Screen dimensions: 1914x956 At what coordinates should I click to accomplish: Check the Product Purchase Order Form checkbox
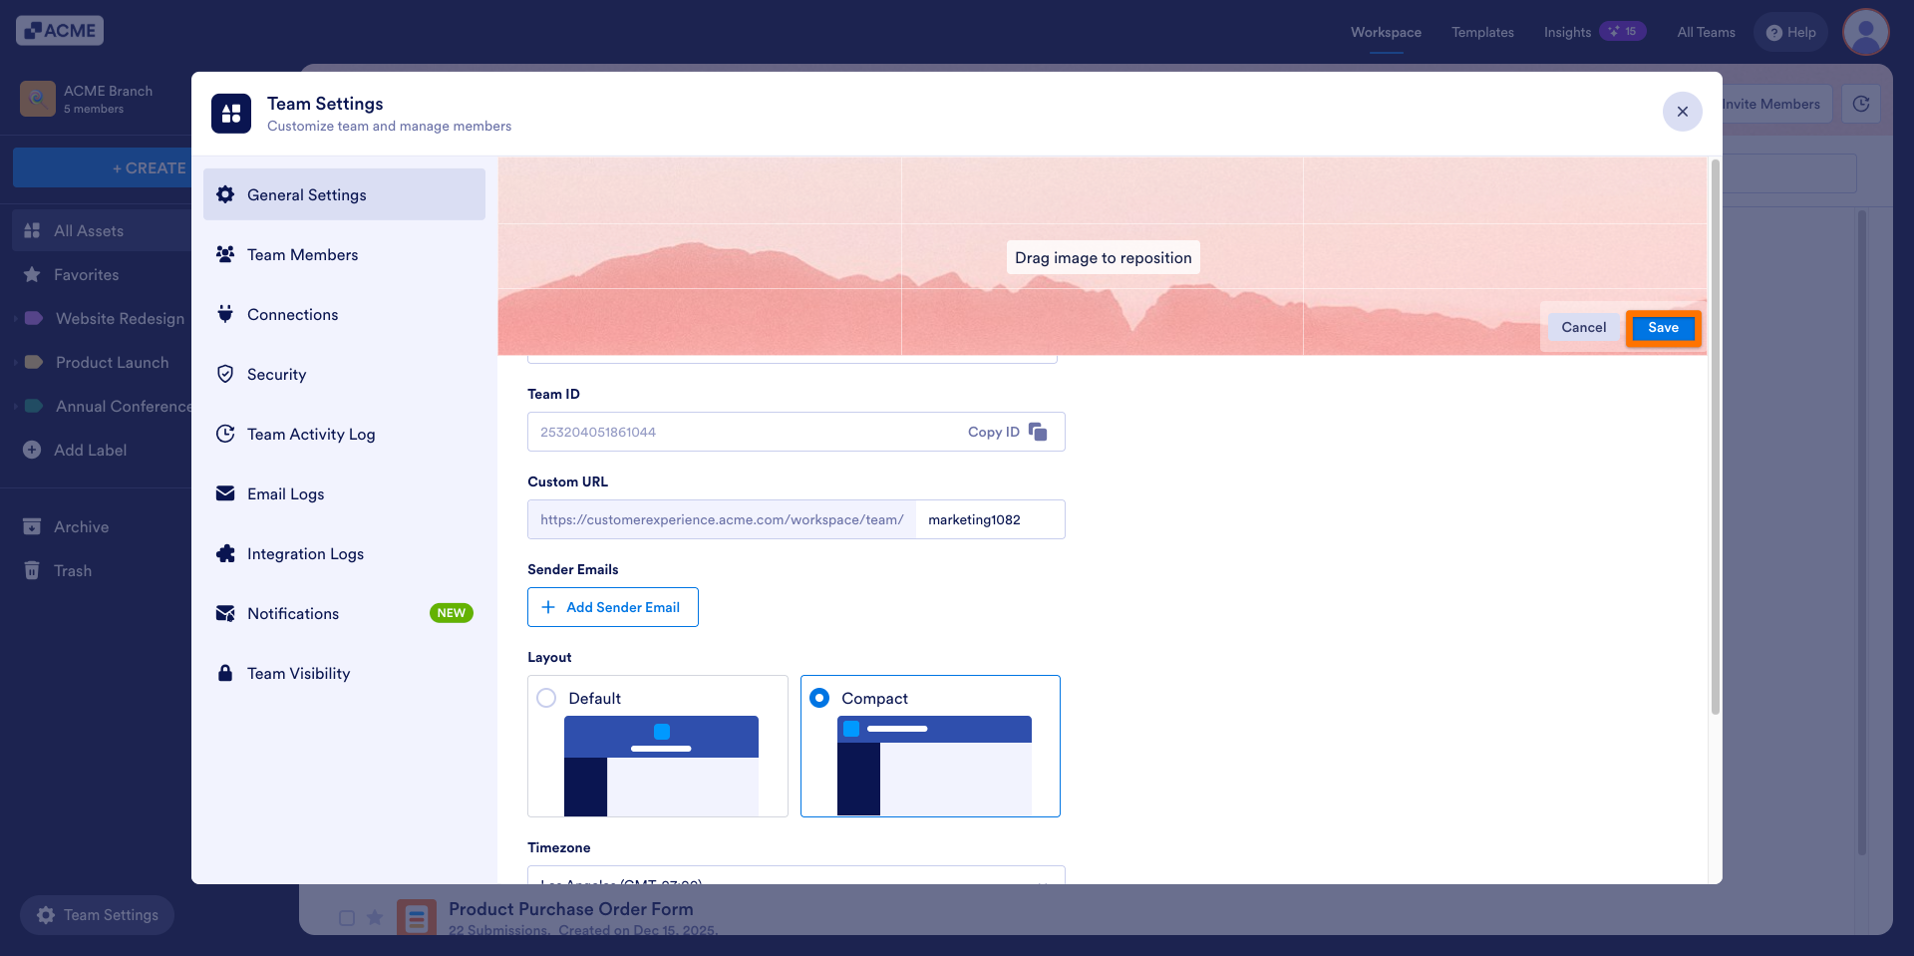point(347,918)
